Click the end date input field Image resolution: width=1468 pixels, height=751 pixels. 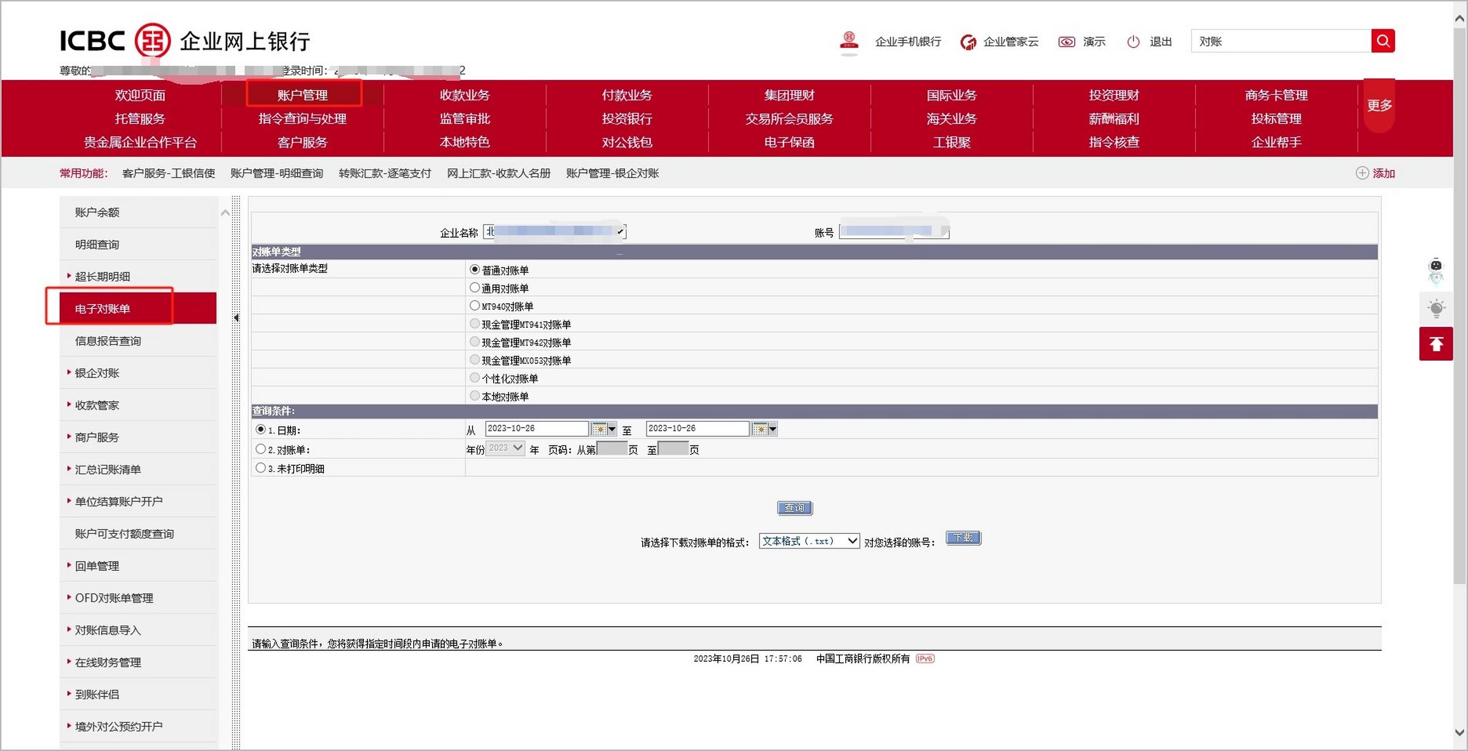[697, 428]
